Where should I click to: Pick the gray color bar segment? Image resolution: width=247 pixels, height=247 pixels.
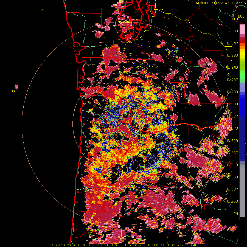click(x=242, y=191)
